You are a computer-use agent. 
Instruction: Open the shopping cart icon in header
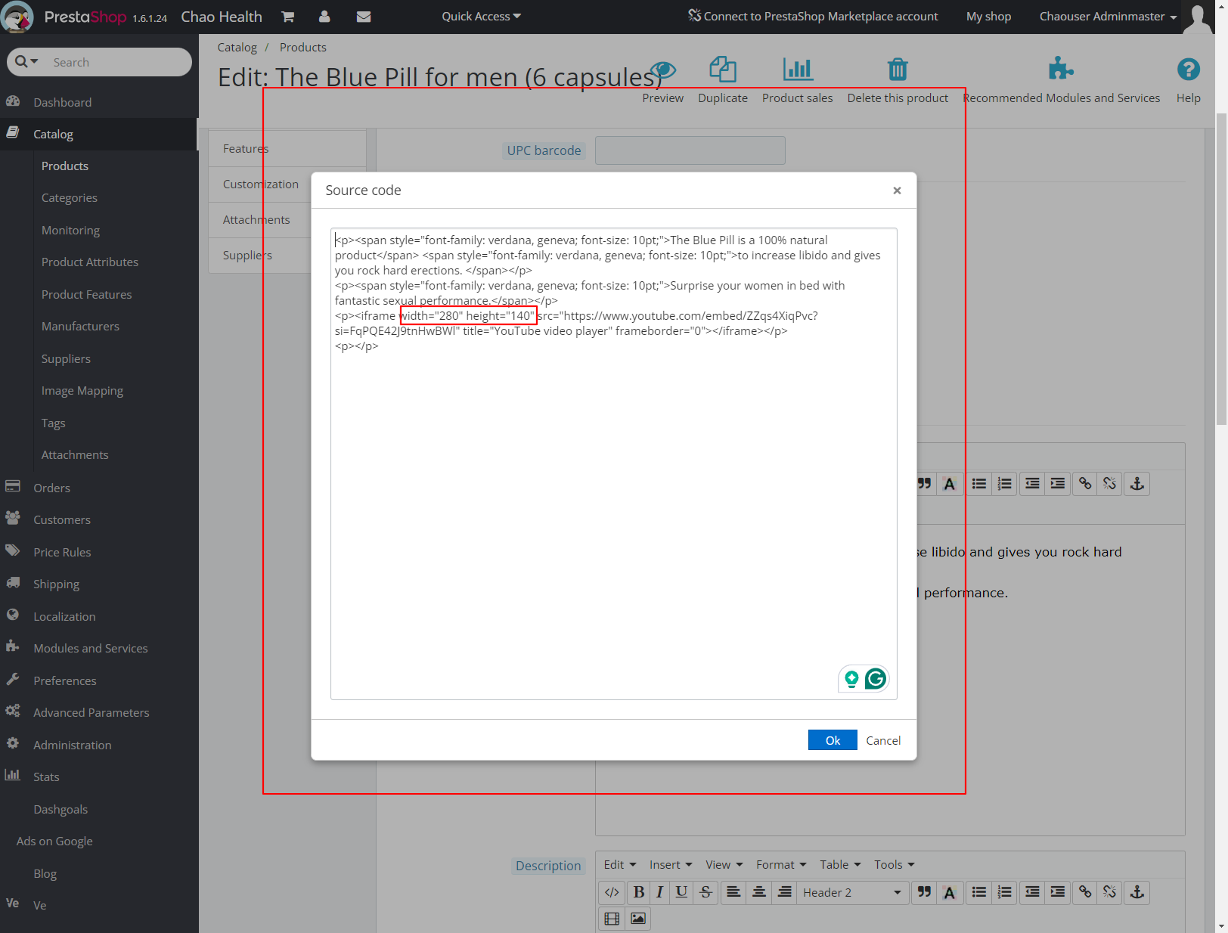point(287,17)
